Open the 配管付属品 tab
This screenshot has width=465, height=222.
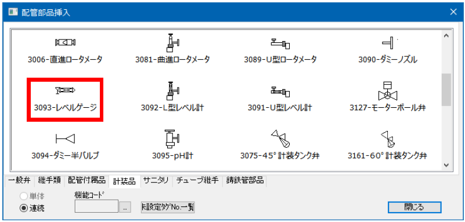point(87,180)
